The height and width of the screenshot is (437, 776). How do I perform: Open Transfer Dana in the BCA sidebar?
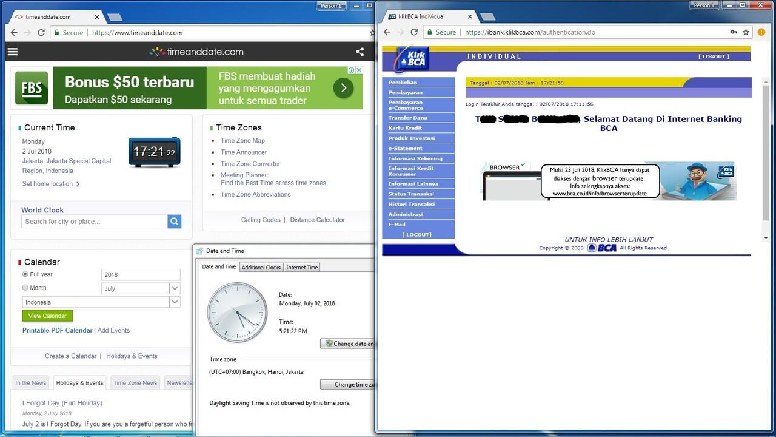pyautogui.click(x=407, y=118)
